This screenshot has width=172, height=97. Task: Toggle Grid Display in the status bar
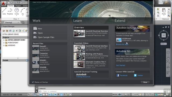[35, 95]
